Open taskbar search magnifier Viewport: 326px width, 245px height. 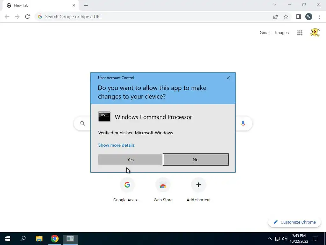(23, 239)
